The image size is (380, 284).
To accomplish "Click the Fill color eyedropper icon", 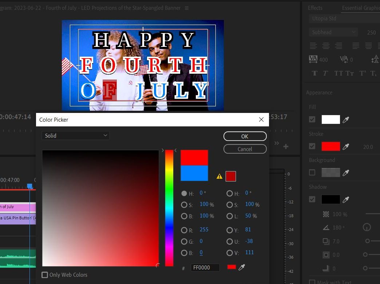I will click(346, 120).
